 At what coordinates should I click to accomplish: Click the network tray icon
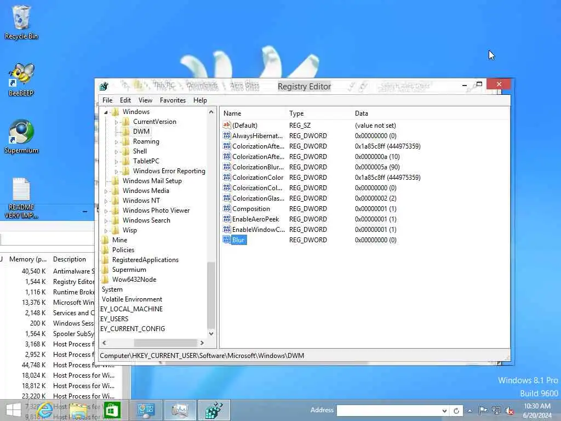coord(496,410)
